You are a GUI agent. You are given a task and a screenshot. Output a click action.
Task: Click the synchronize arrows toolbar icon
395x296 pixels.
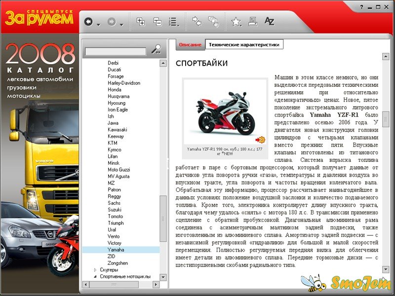197,21
